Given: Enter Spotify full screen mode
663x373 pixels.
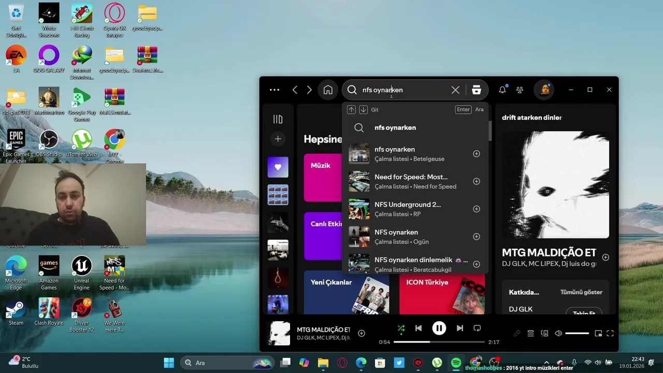Looking at the screenshot, I should [610, 333].
